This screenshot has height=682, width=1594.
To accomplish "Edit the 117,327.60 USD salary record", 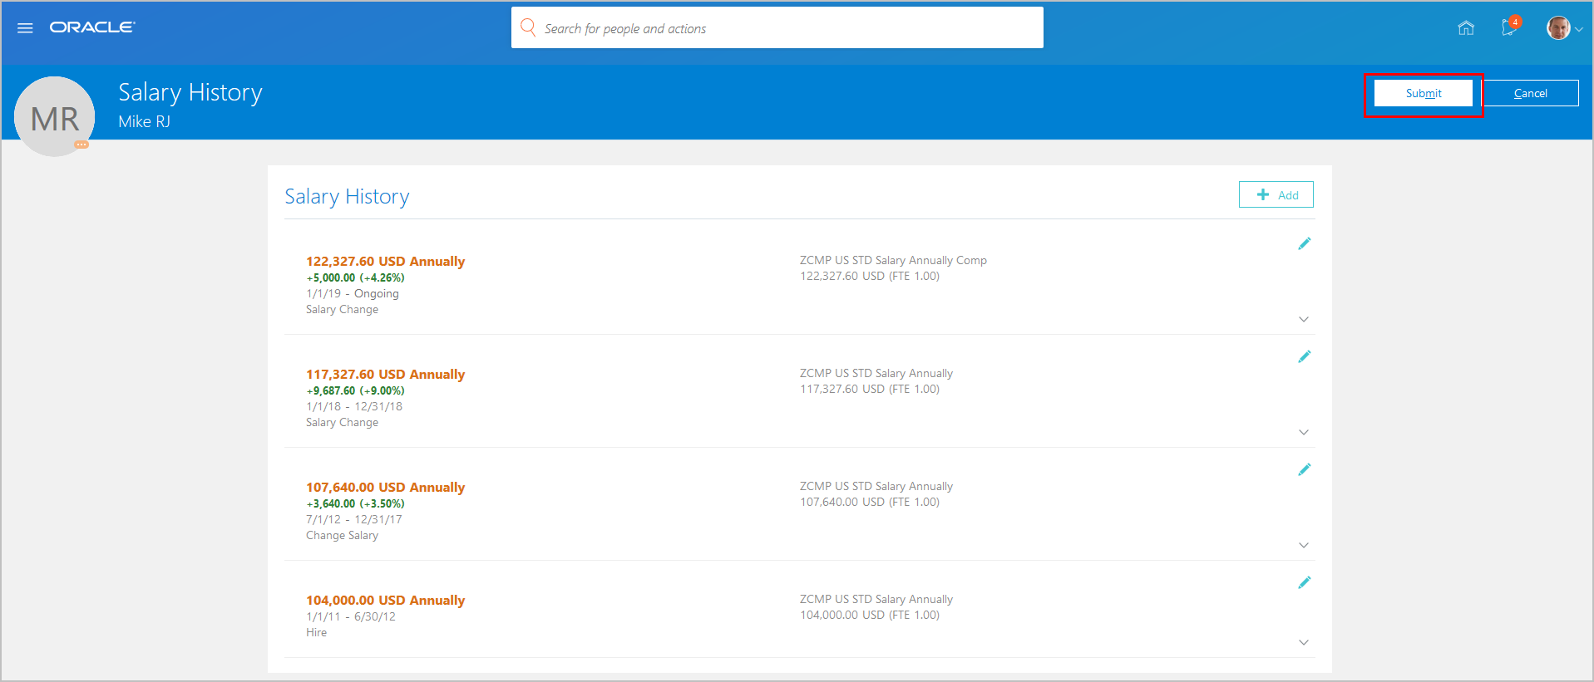I will pyautogui.click(x=1304, y=356).
